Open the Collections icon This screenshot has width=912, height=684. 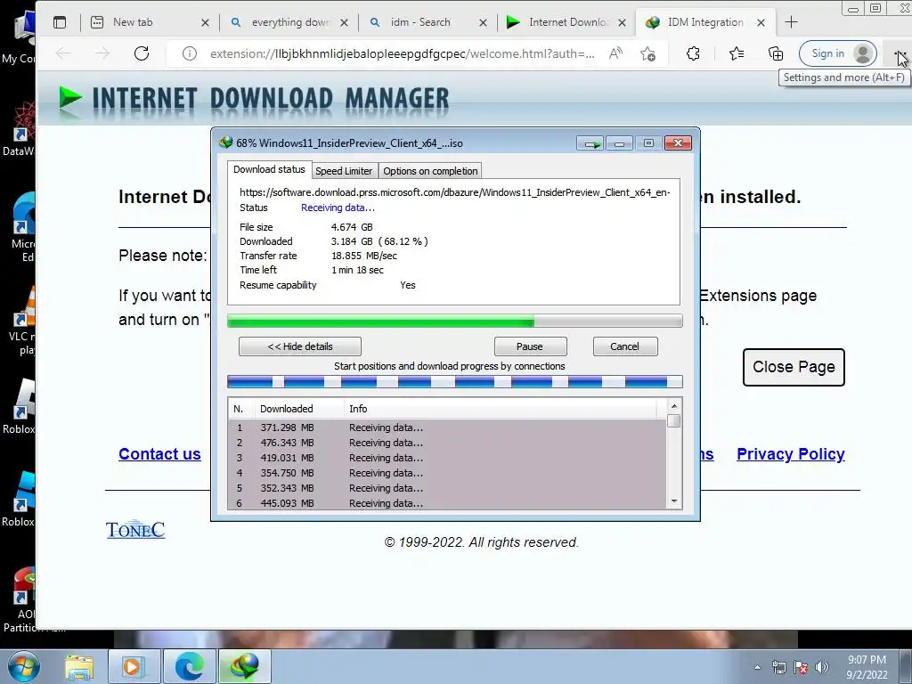(x=776, y=53)
